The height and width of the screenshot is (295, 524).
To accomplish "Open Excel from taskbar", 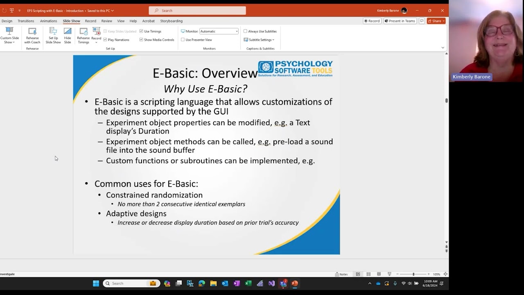I will [x=248, y=283].
